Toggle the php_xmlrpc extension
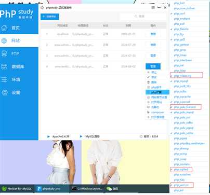 pyautogui.click(x=181, y=185)
